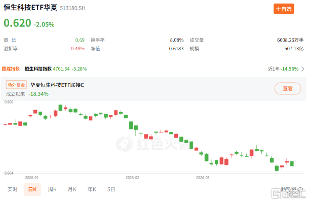Click the current price 0.620
This screenshot has width=309, height=202.
tap(17, 23)
